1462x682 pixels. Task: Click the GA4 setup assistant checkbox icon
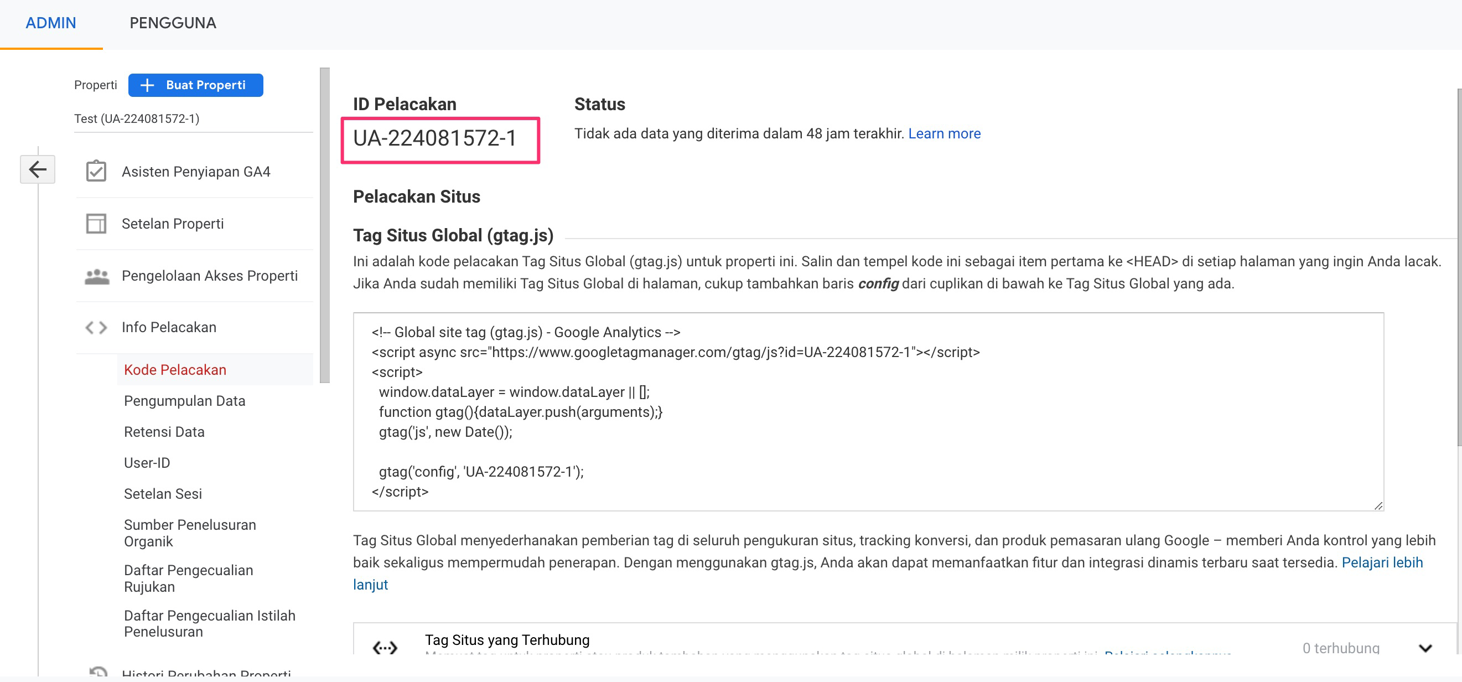coord(96,171)
